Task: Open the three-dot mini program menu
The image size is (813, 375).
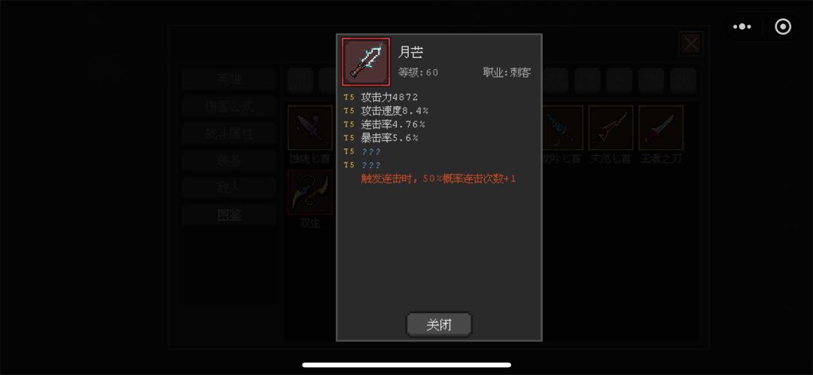Action: pyautogui.click(x=742, y=26)
